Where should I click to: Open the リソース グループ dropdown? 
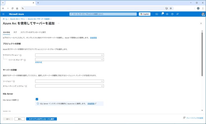[x=69, y=59]
